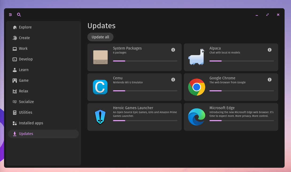The image size is (291, 172).
Task: Click the Heroic Games Launcher progress bar
Action: click(x=145, y=121)
